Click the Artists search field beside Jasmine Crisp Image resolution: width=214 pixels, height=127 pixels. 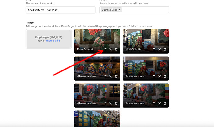pos(144,10)
